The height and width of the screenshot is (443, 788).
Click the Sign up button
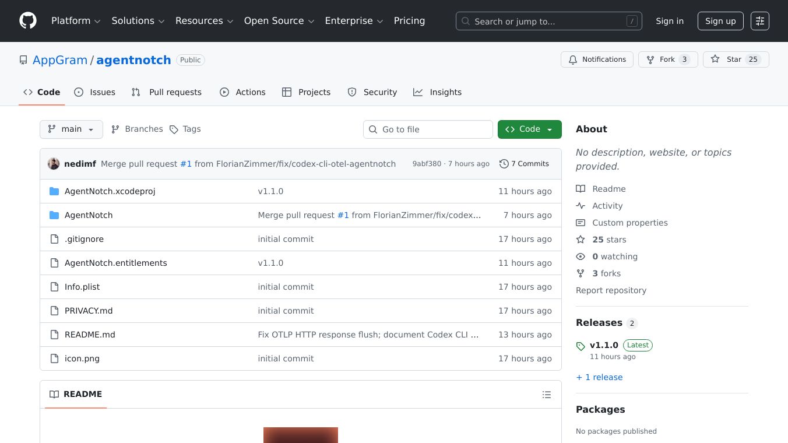tap(720, 21)
